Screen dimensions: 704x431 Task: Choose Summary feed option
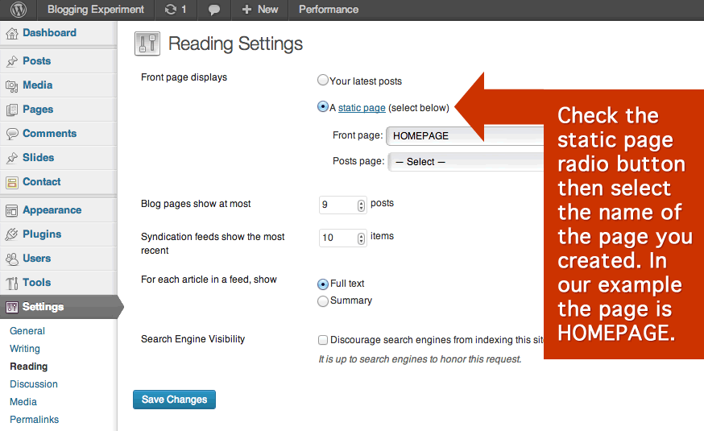click(x=323, y=301)
